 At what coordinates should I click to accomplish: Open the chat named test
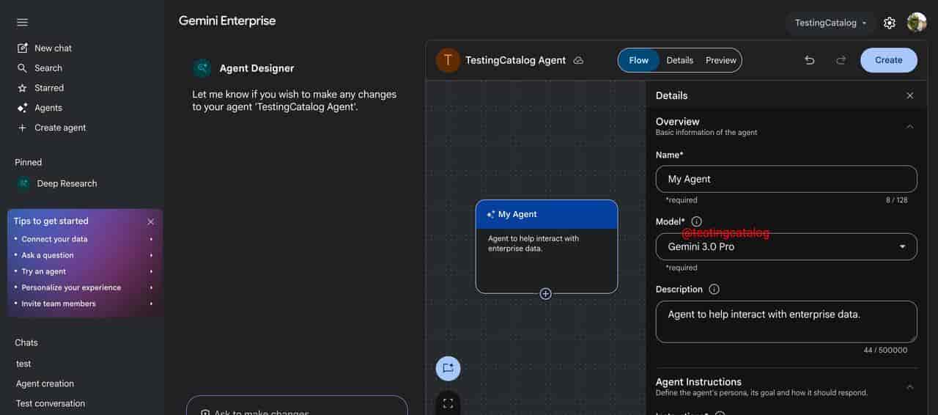(x=23, y=364)
